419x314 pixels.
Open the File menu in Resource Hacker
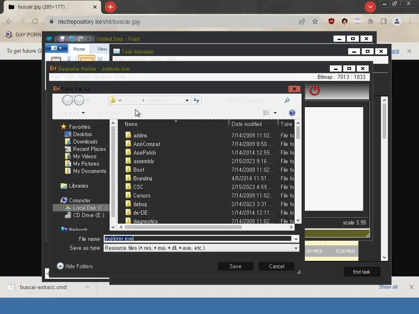(56, 77)
